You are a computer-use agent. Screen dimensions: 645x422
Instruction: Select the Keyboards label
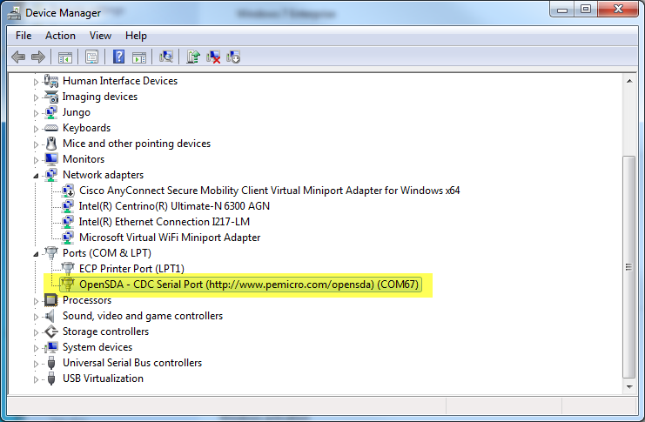(x=86, y=128)
